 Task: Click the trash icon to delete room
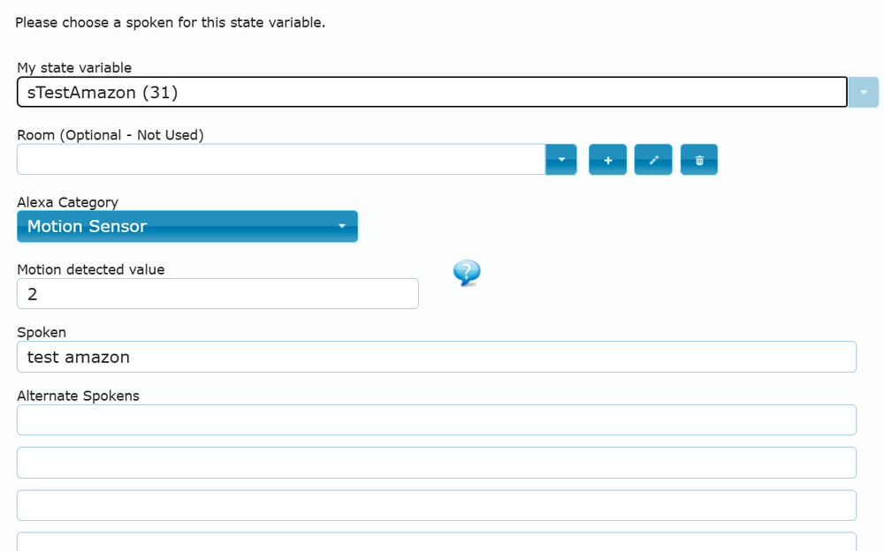[698, 160]
